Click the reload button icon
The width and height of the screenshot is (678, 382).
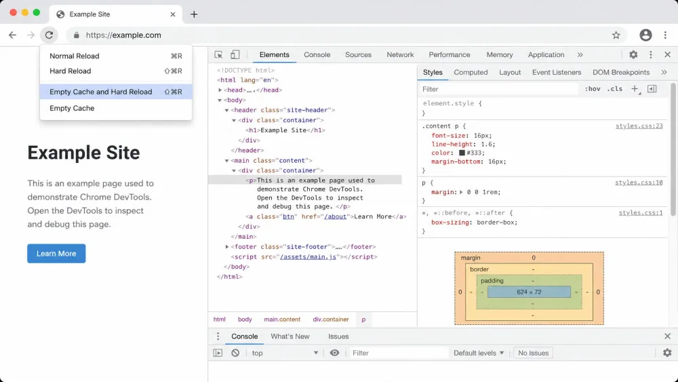(x=49, y=35)
